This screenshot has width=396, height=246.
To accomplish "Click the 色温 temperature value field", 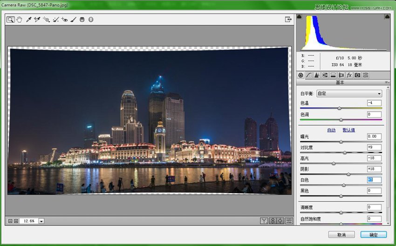I will (x=374, y=103).
